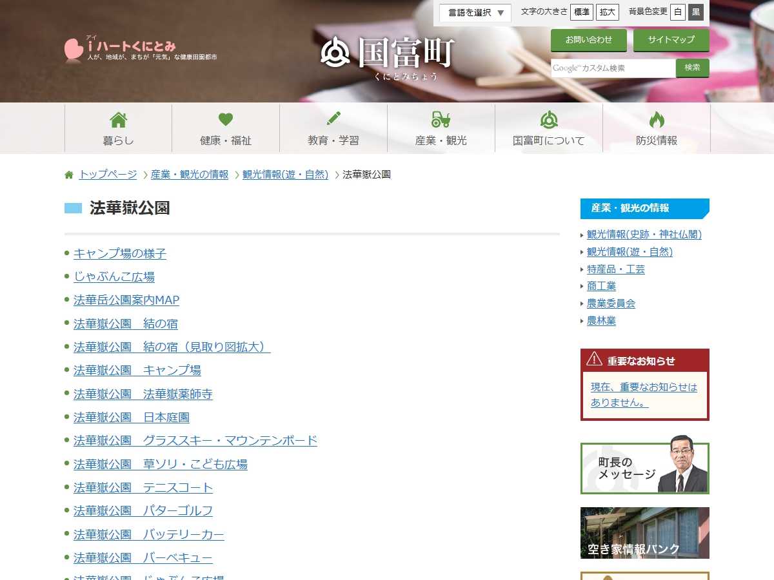
Task: Open 結の宿（見取り図拡大） link
Action: pyautogui.click(x=172, y=347)
